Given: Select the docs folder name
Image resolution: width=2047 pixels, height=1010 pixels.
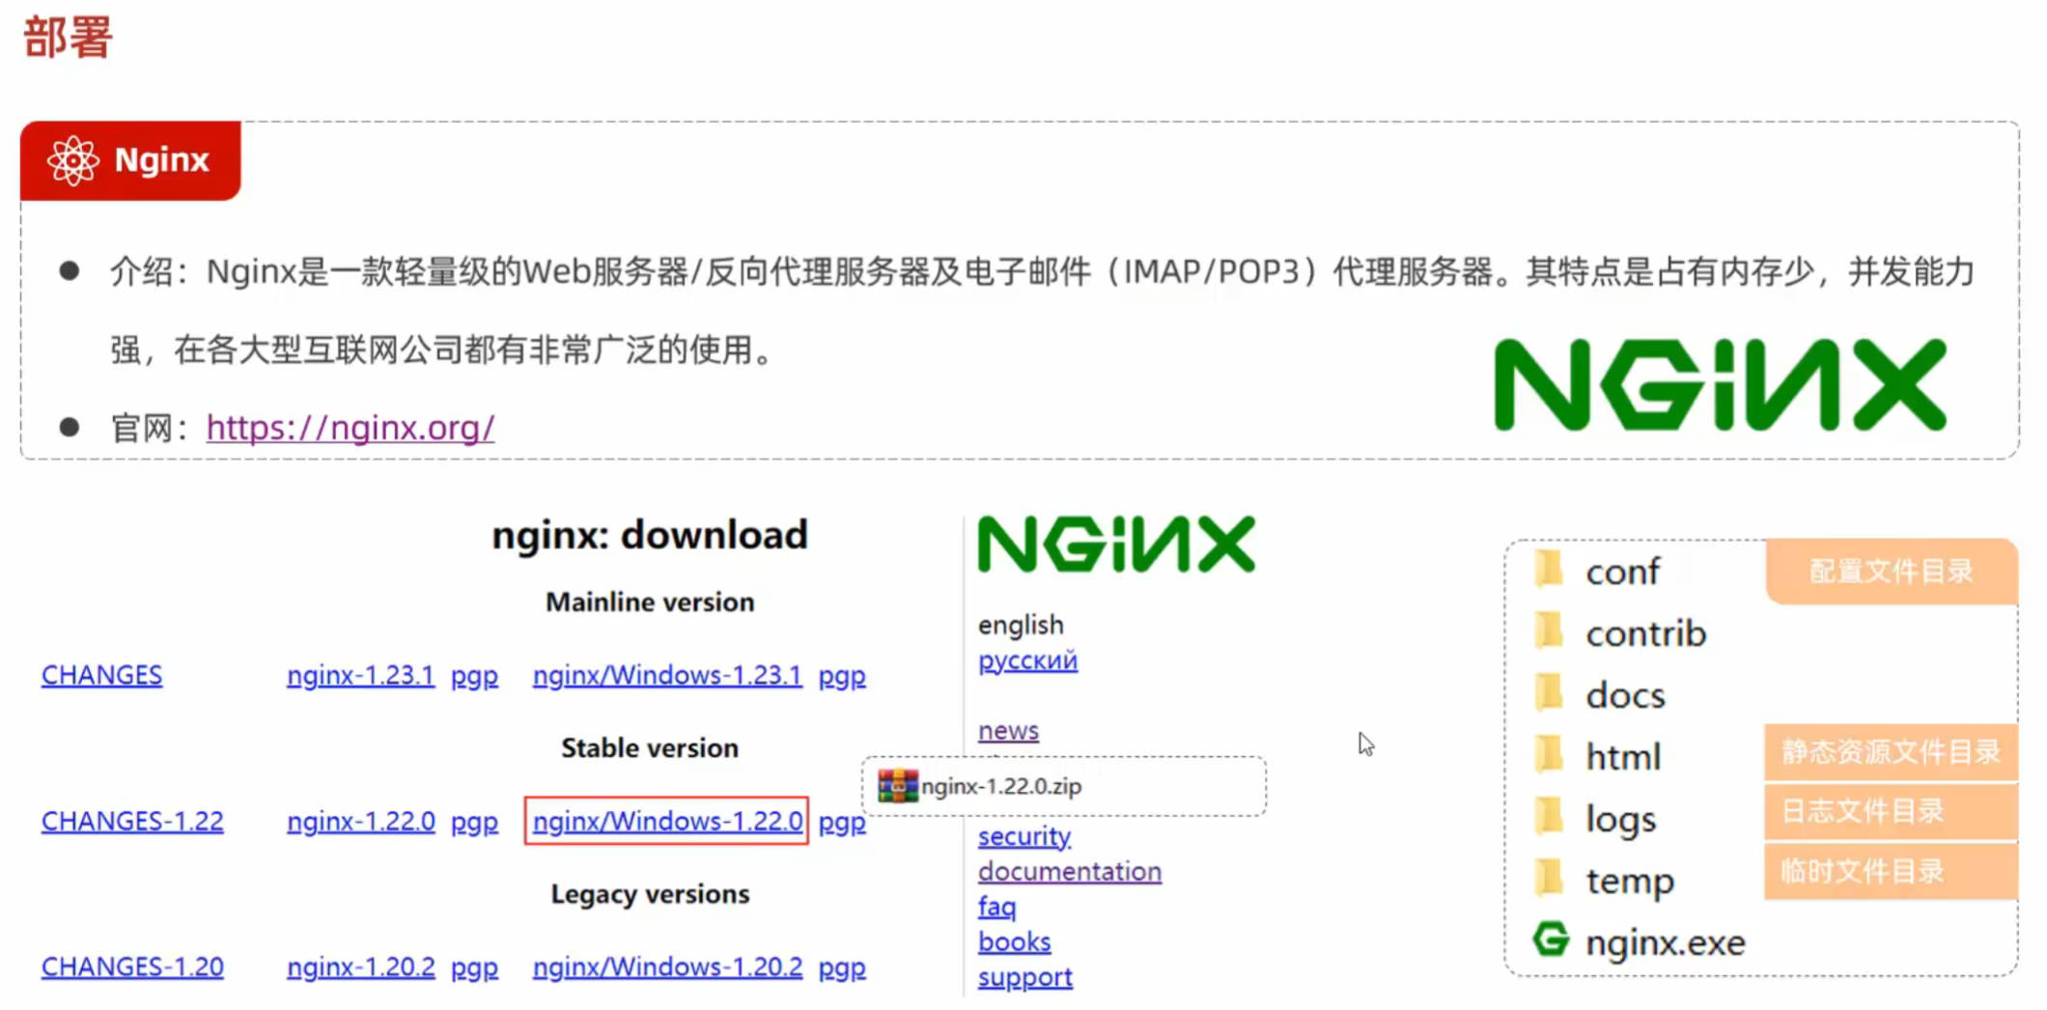Looking at the screenshot, I should tap(1625, 696).
